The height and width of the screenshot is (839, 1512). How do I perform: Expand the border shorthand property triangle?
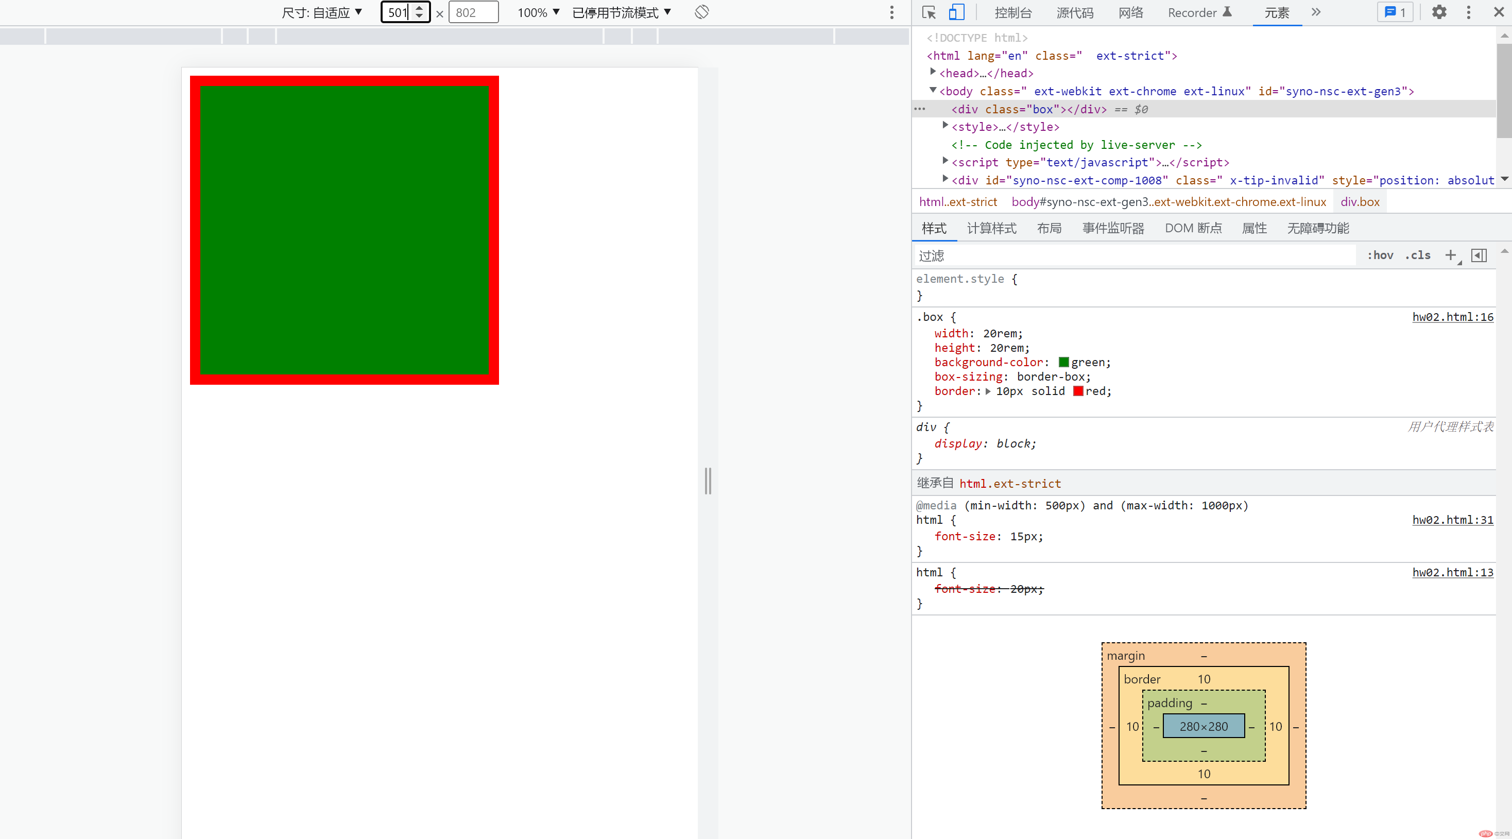(988, 391)
